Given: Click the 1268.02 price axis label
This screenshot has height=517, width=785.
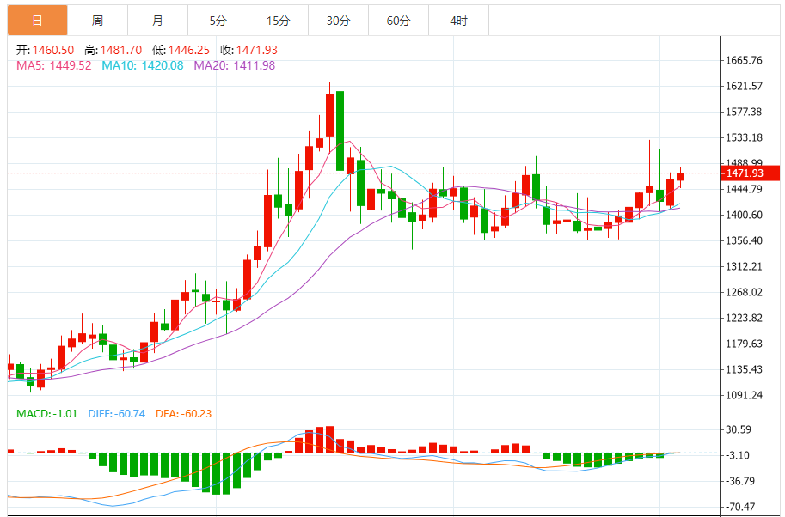Looking at the screenshot, I should (x=744, y=292).
